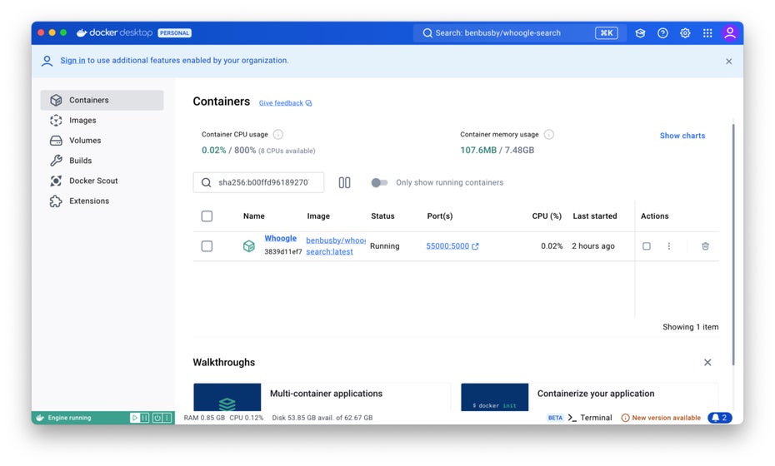775x466 pixels.
Task: Sort by the CPU (%) column header
Action: coord(547,216)
